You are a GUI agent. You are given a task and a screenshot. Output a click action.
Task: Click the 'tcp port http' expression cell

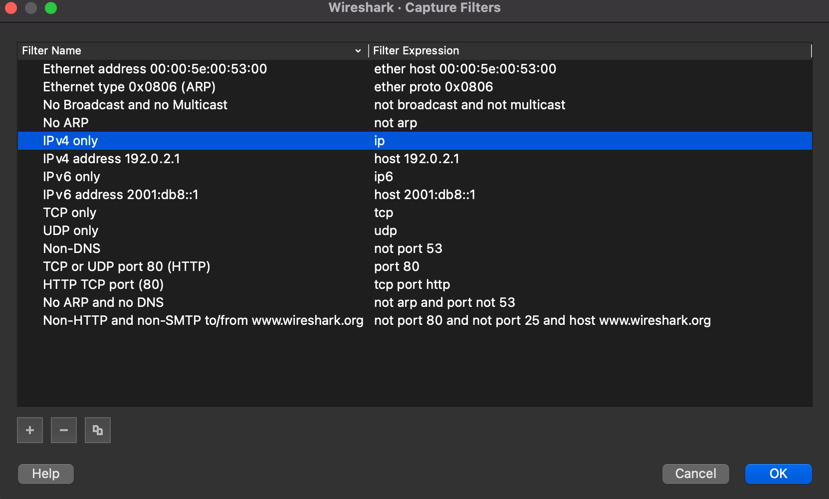pos(412,284)
